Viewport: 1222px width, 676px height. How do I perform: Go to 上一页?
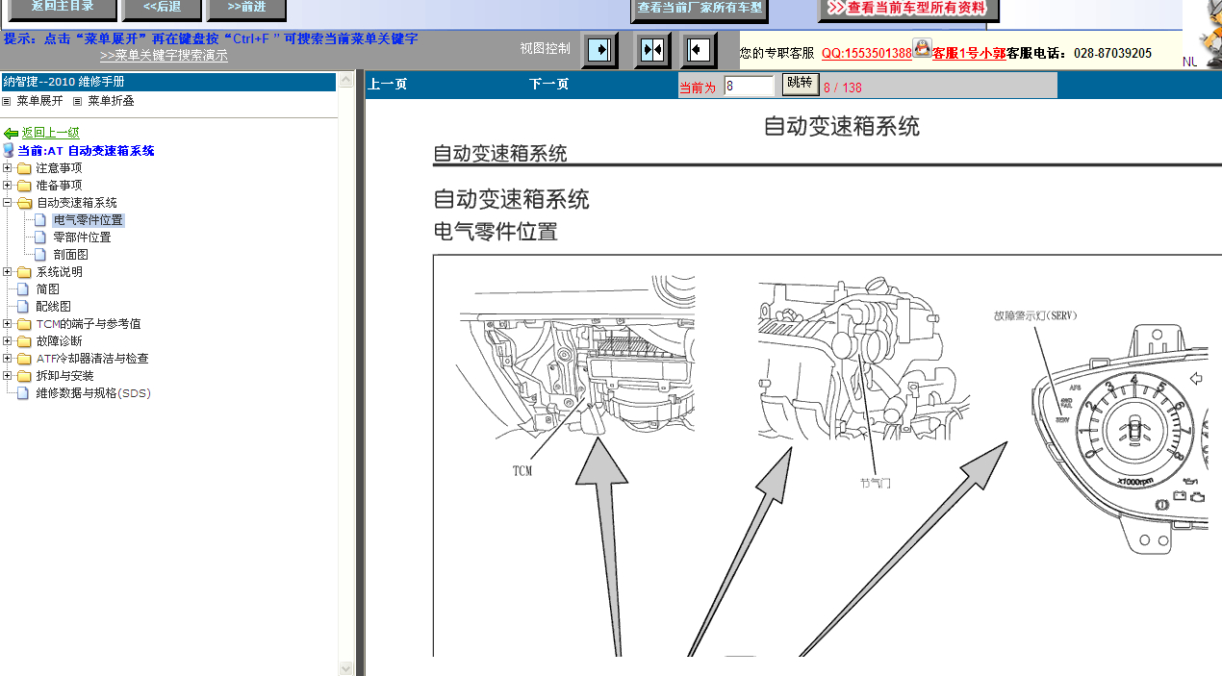[387, 85]
